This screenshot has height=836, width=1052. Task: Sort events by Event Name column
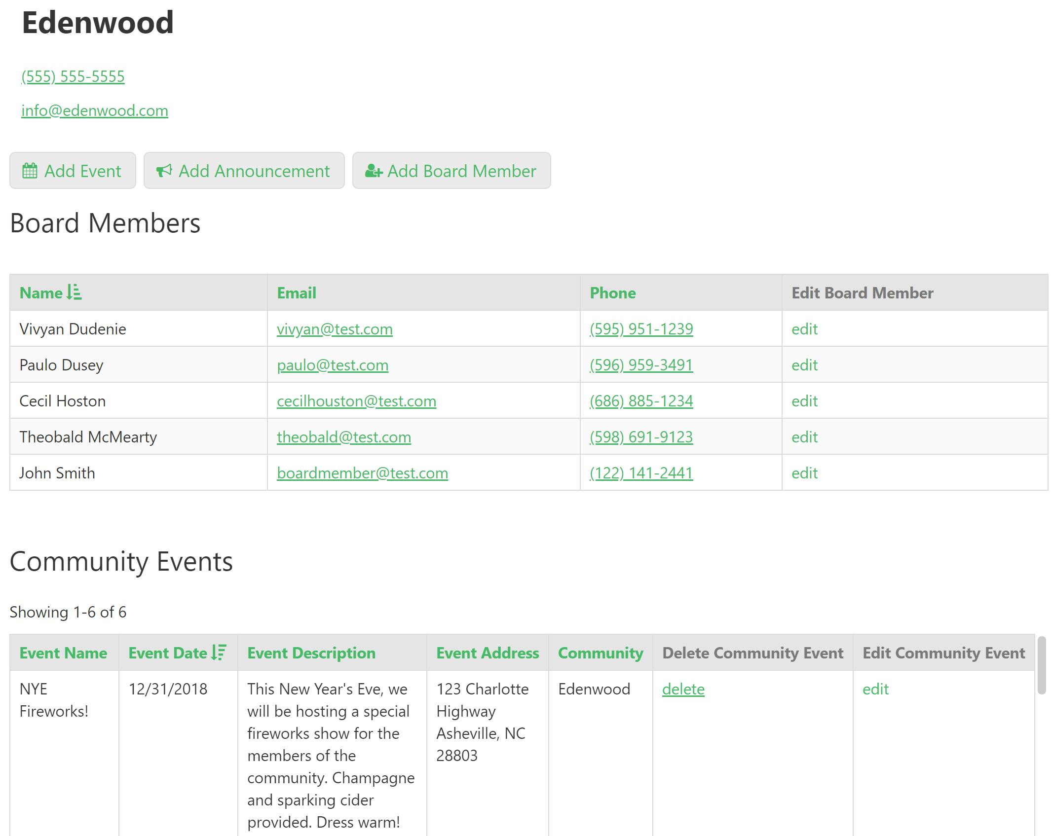point(63,653)
